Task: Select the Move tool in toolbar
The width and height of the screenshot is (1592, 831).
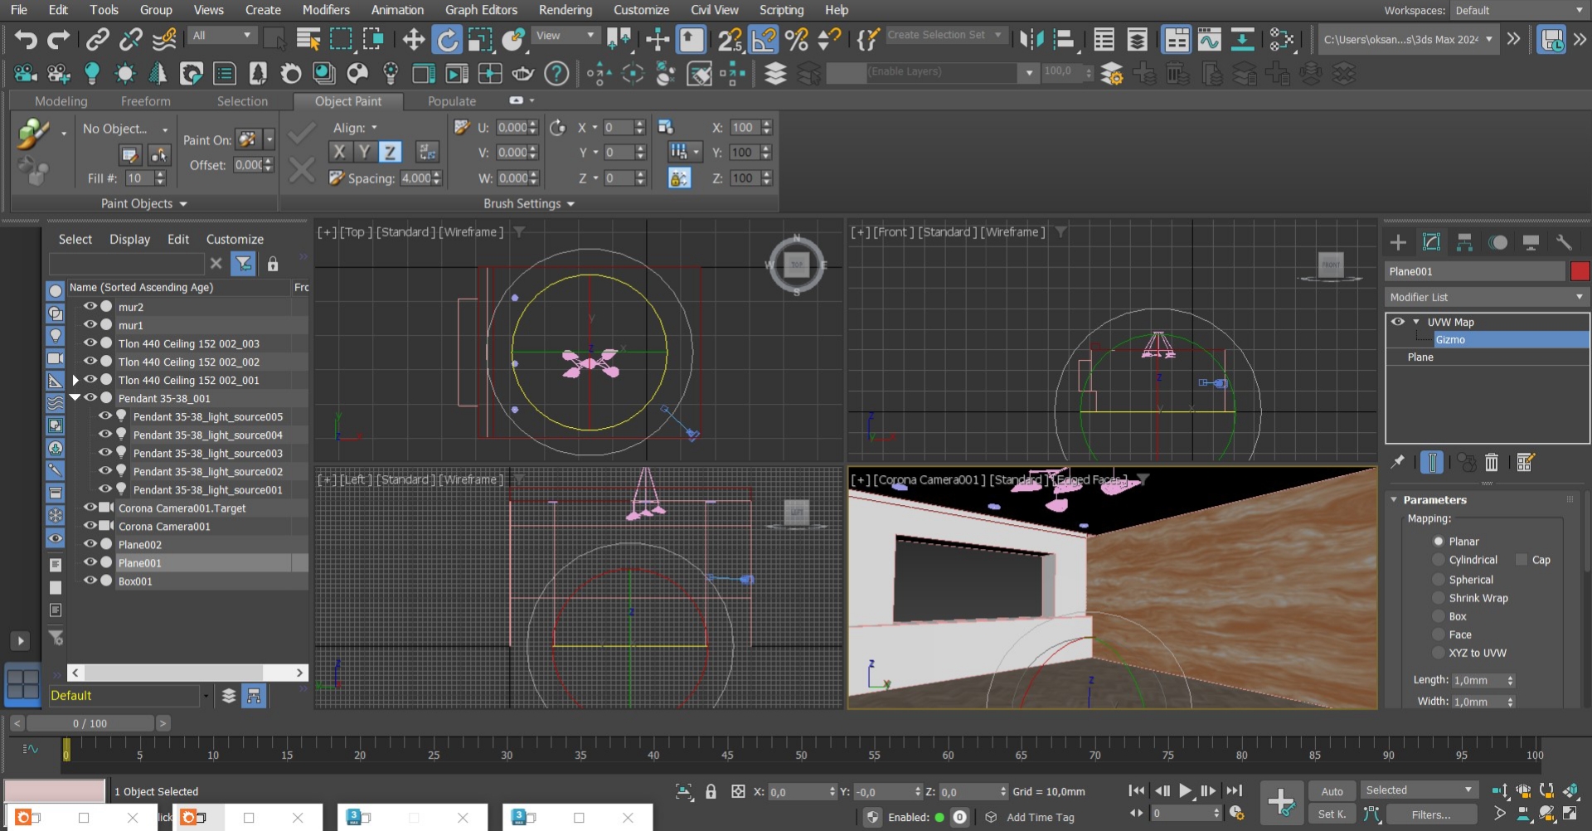Action: pos(413,40)
